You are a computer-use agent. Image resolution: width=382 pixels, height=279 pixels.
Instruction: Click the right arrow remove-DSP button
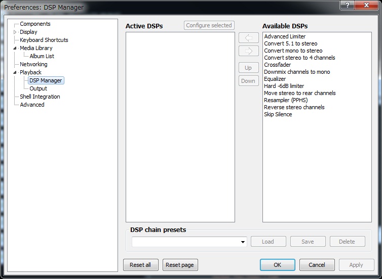pyautogui.click(x=248, y=51)
